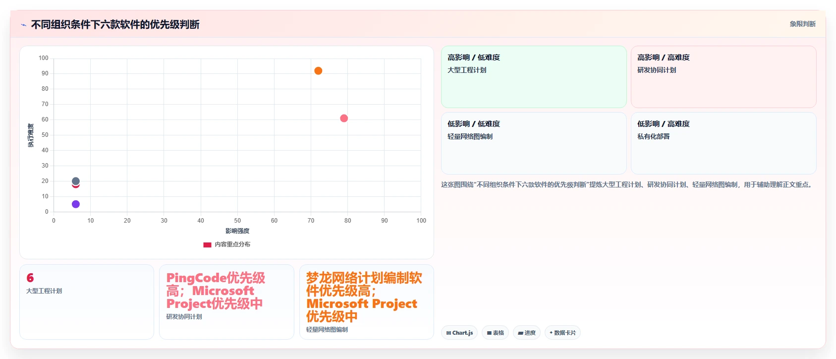Click the icon in the 表格 tag
The width and height of the screenshot is (836, 359).
click(x=489, y=333)
